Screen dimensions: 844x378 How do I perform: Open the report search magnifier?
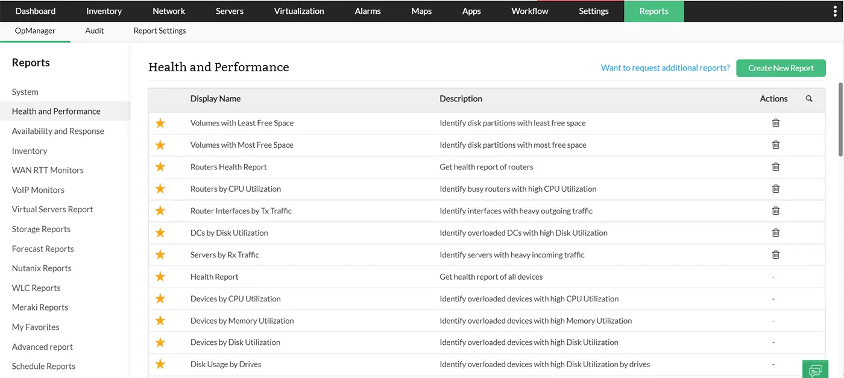[809, 98]
